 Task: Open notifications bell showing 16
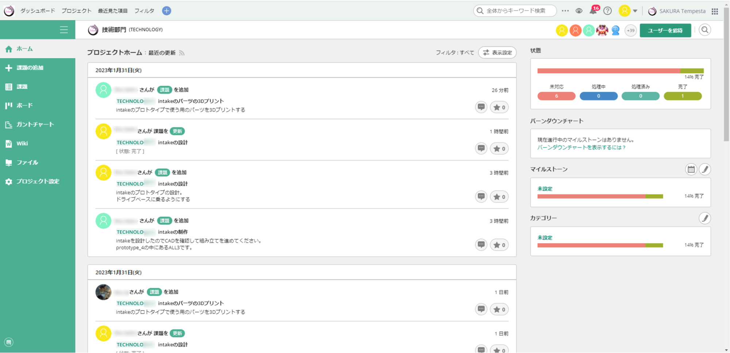594,11
